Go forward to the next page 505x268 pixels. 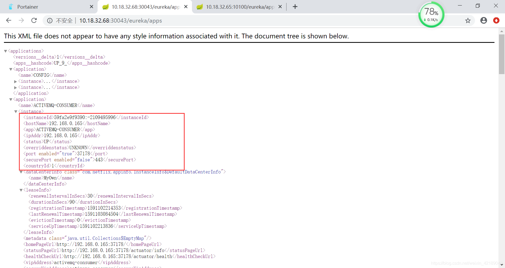(21, 20)
